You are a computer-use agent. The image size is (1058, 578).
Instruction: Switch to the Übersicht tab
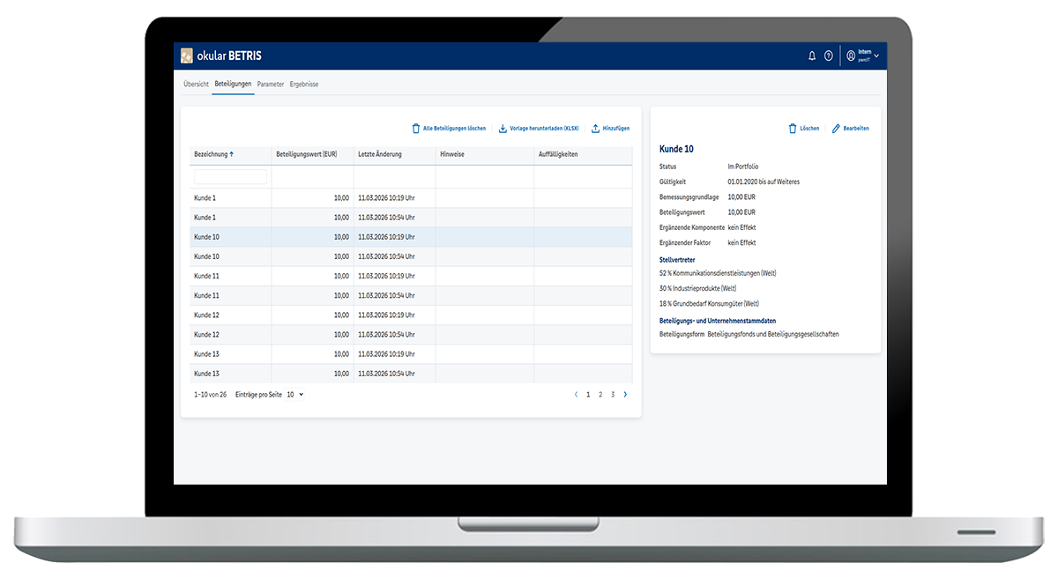coord(196,84)
